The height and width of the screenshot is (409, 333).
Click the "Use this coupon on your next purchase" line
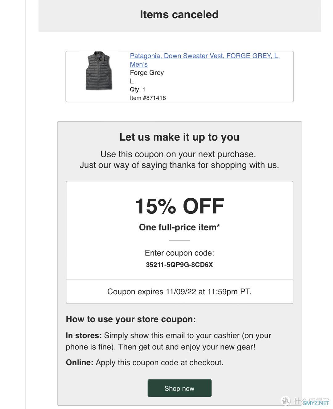pyautogui.click(x=178, y=154)
